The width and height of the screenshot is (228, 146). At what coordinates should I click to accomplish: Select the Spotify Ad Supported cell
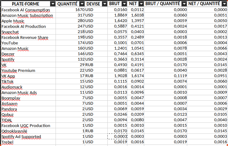pos(28,137)
